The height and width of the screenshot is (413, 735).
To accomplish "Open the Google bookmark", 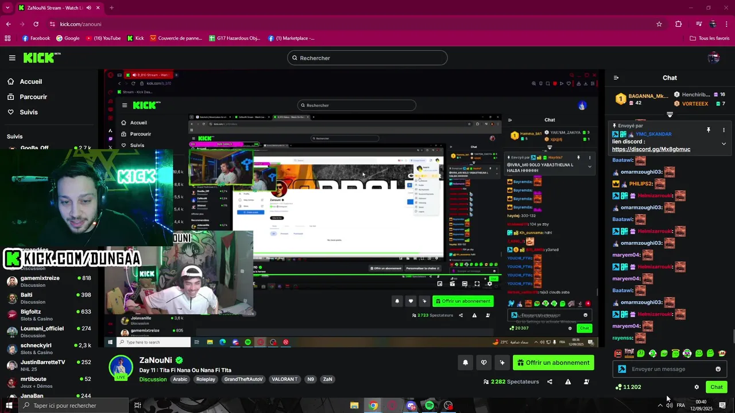I will point(68,38).
